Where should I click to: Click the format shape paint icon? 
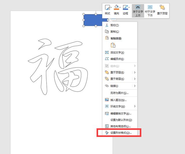107,133
